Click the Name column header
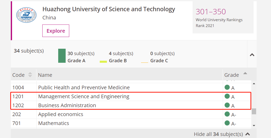 click(45, 75)
